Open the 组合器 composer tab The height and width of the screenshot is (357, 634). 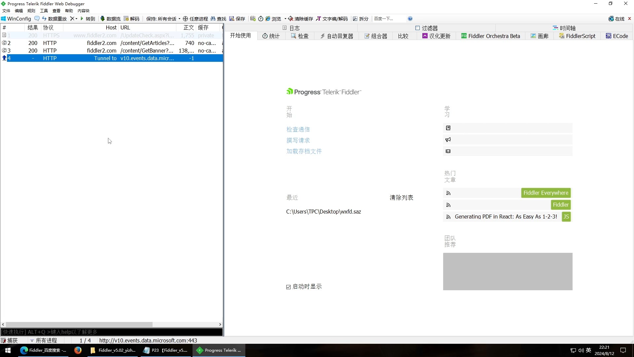[x=376, y=36]
